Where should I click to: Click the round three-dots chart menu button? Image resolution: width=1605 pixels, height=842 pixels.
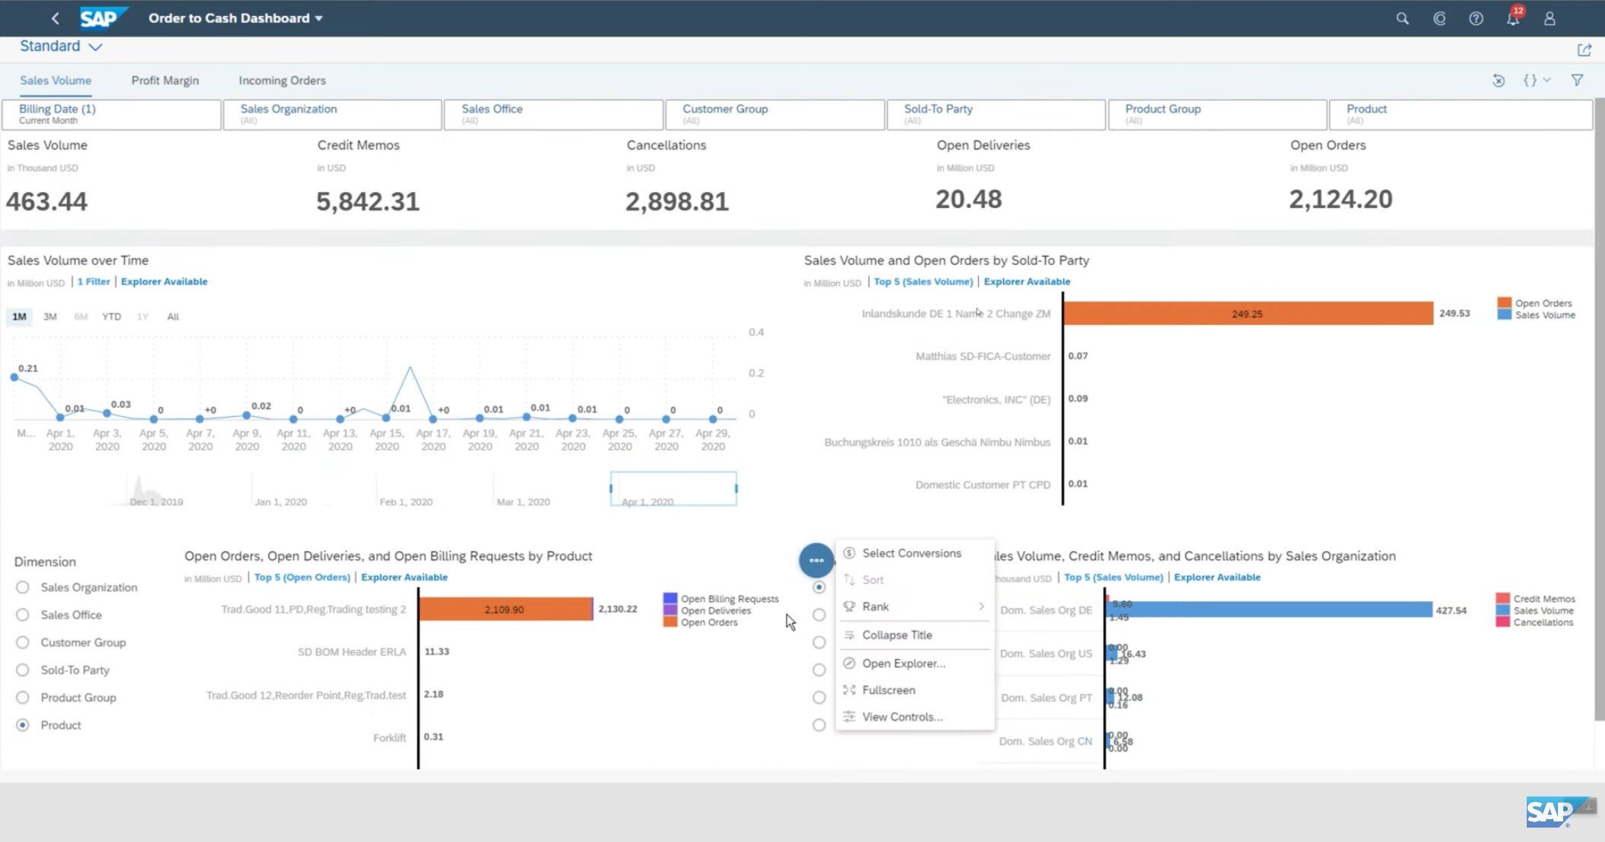pyautogui.click(x=816, y=560)
